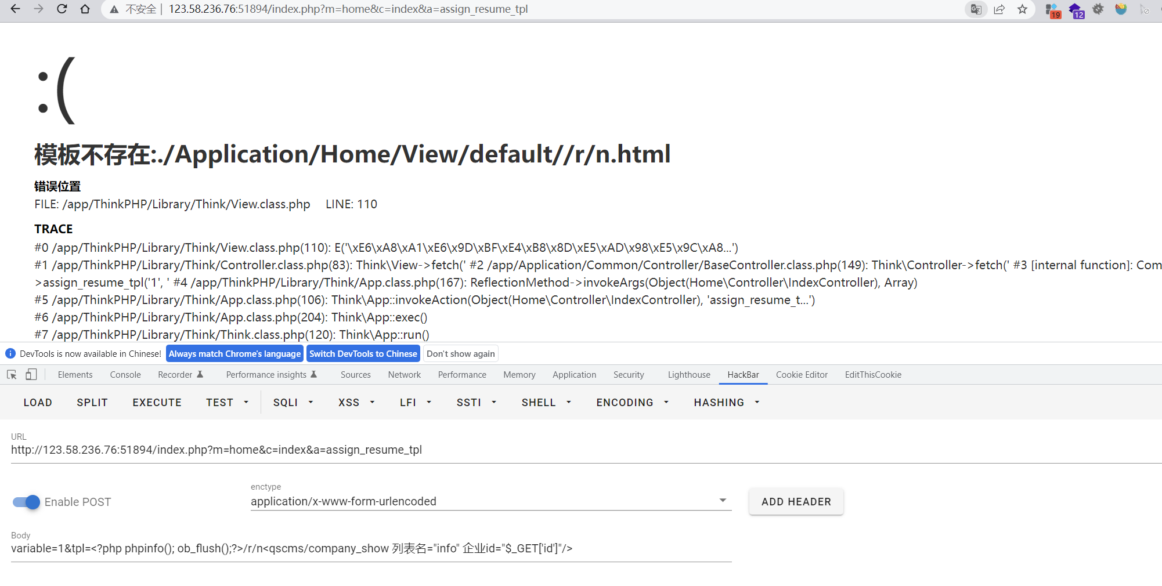
Task: Toggle the Enable POST switch
Action: click(26, 502)
